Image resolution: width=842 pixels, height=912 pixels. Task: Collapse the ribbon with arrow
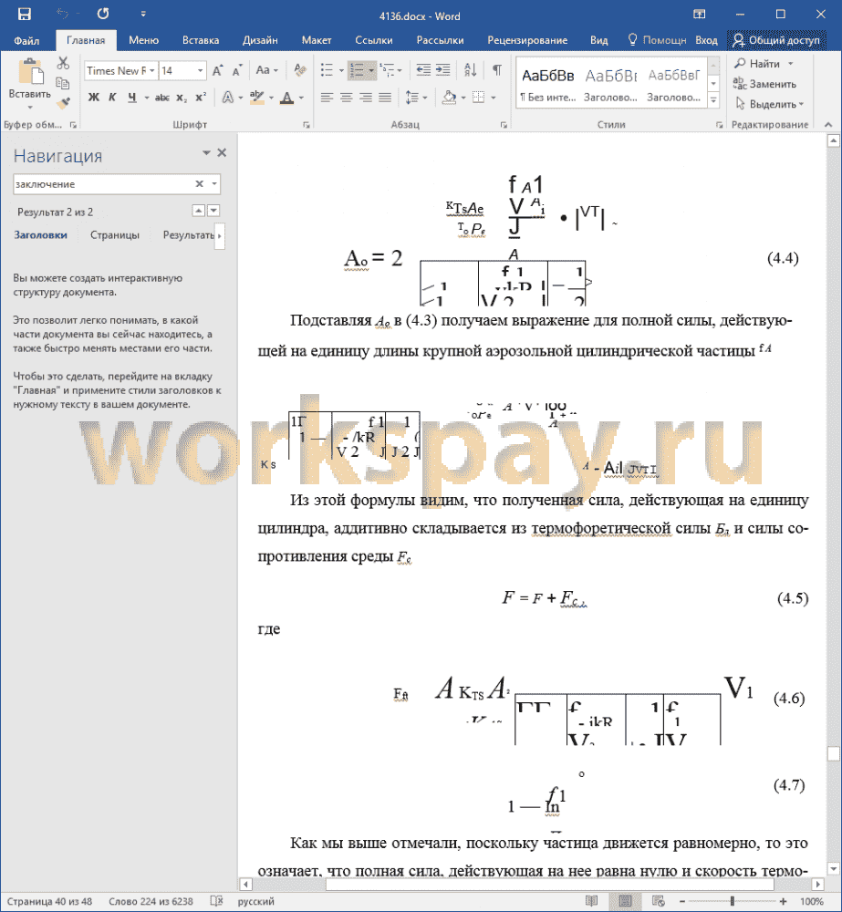[x=828, y=124]
